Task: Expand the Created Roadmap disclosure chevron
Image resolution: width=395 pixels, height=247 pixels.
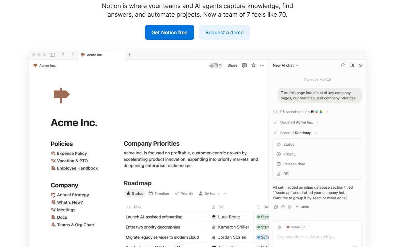Action: point(315,133)
